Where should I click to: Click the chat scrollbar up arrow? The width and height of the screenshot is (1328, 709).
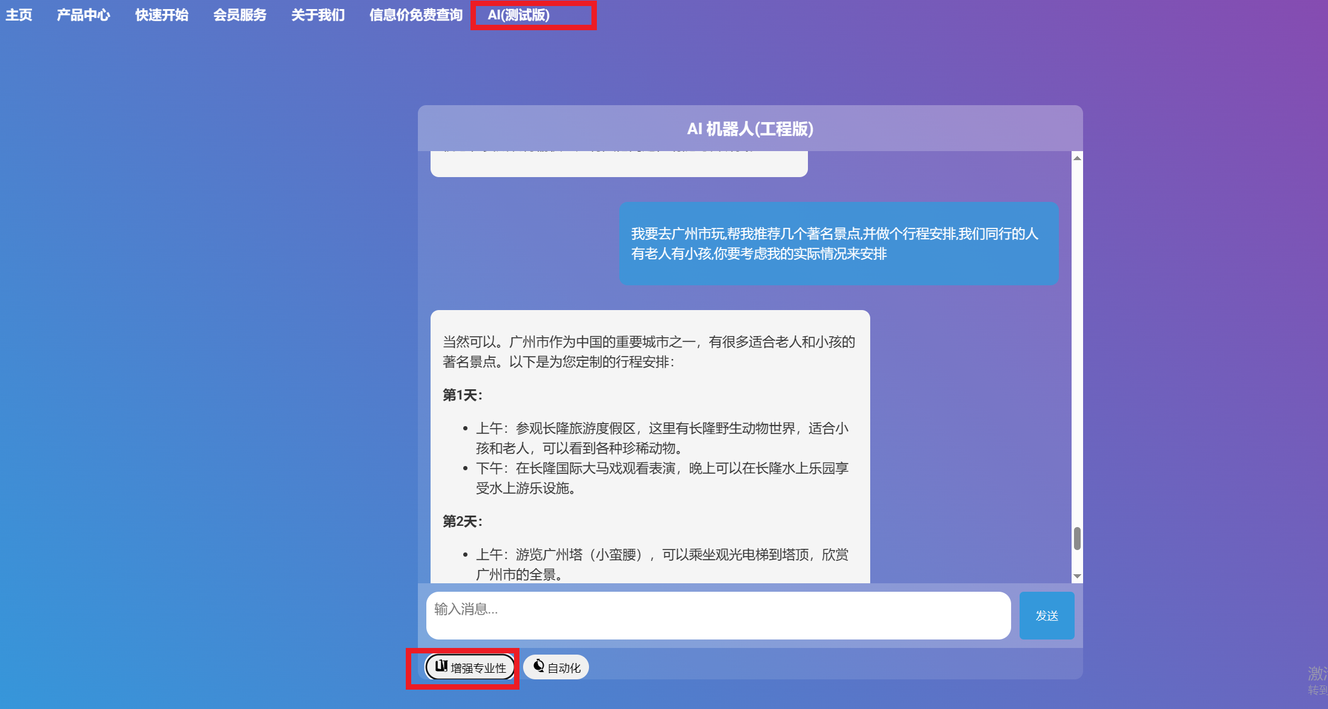coord(1077,158)
